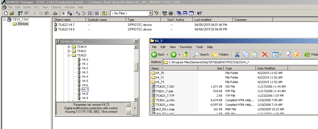Switch to List view
The width and height of the screenshot is (318, 129).
tap(90, 13)
